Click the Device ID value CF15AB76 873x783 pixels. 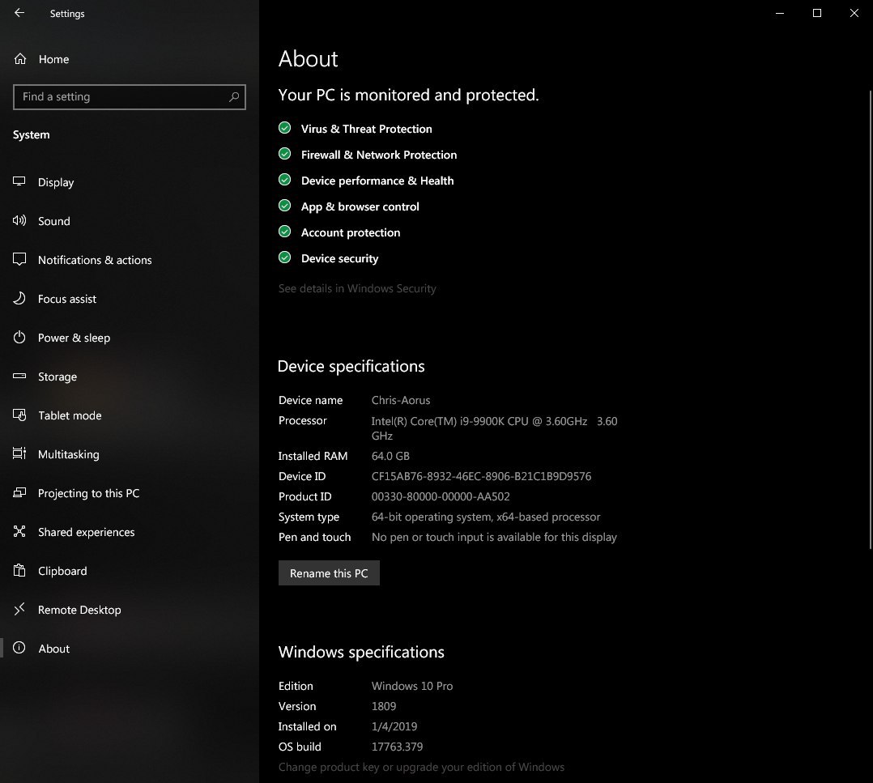click(x=482, y=476)
